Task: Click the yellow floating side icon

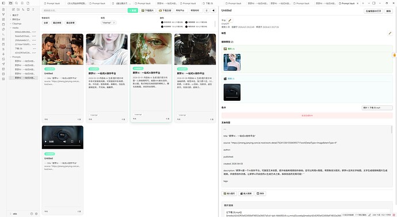Action: [x=394, y=55]
